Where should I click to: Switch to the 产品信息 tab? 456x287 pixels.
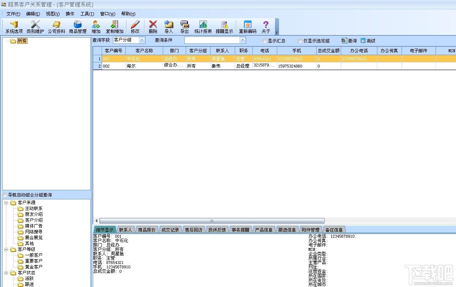[264, 230]
